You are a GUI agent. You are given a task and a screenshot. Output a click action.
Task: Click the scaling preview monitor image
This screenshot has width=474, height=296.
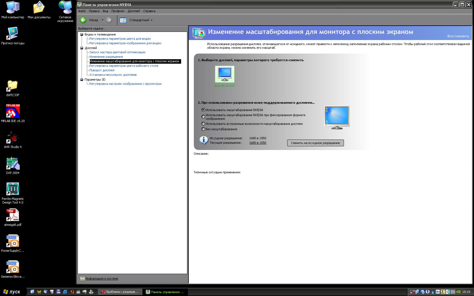point(337,118)
